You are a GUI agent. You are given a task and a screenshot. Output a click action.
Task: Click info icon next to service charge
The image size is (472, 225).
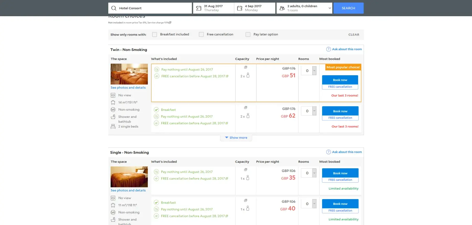[x=170, y=22]
